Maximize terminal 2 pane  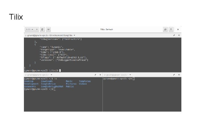click(95, 75)
